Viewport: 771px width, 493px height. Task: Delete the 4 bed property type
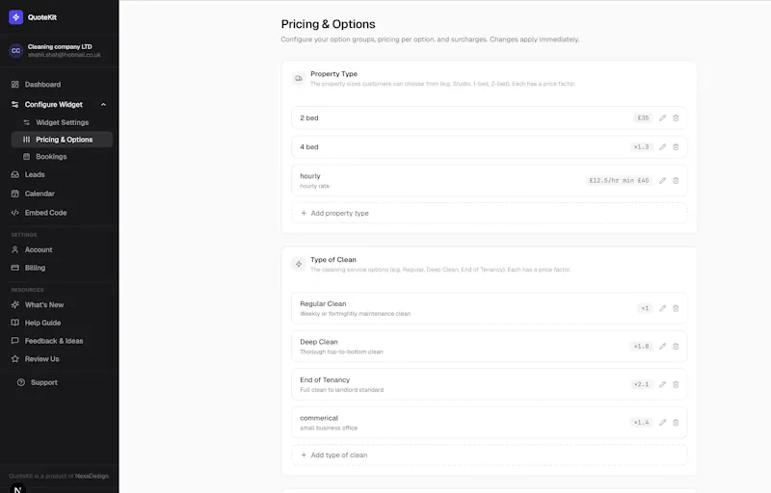[x=676, y=146]
